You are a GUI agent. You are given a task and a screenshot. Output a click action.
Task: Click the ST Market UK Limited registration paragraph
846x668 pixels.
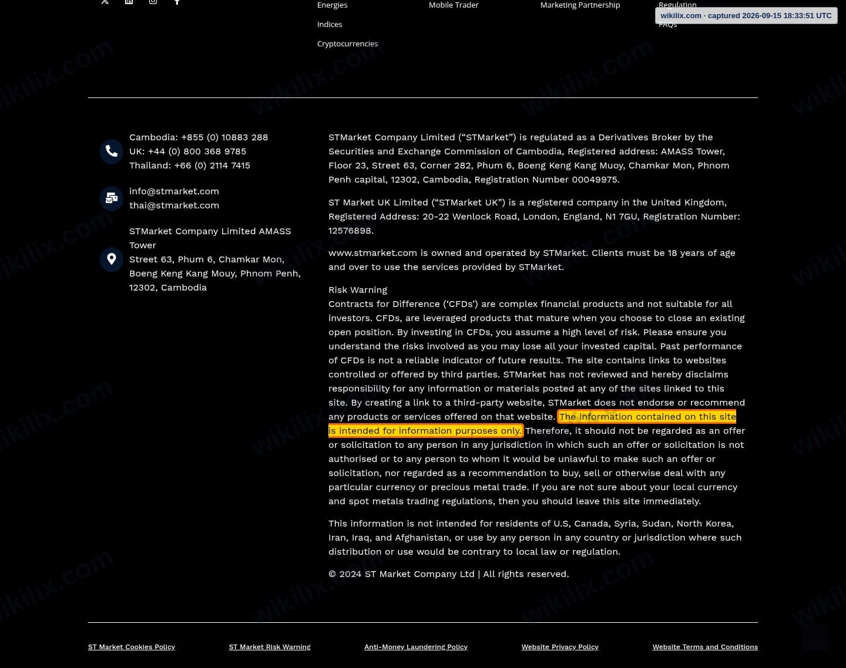pos(534,217)
